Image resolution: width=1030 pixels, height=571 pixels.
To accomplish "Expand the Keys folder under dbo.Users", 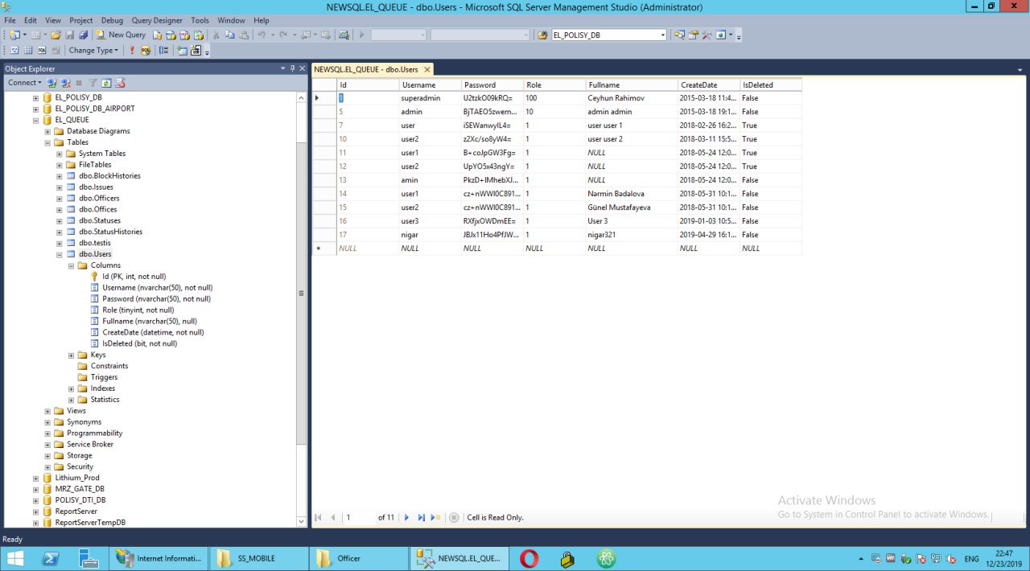I will (72, 355).
